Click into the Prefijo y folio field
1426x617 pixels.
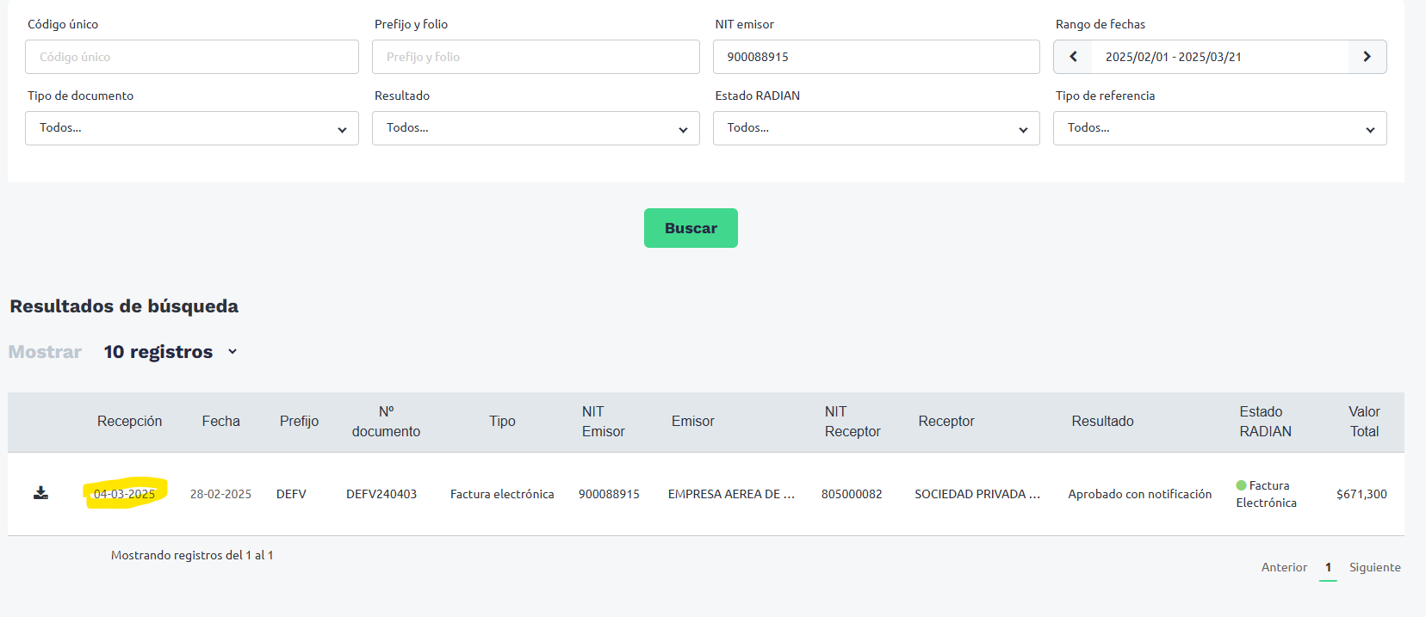point(535,57)
